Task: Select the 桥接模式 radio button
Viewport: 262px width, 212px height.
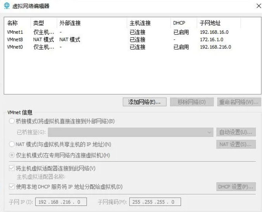Action: pos(12,121)
